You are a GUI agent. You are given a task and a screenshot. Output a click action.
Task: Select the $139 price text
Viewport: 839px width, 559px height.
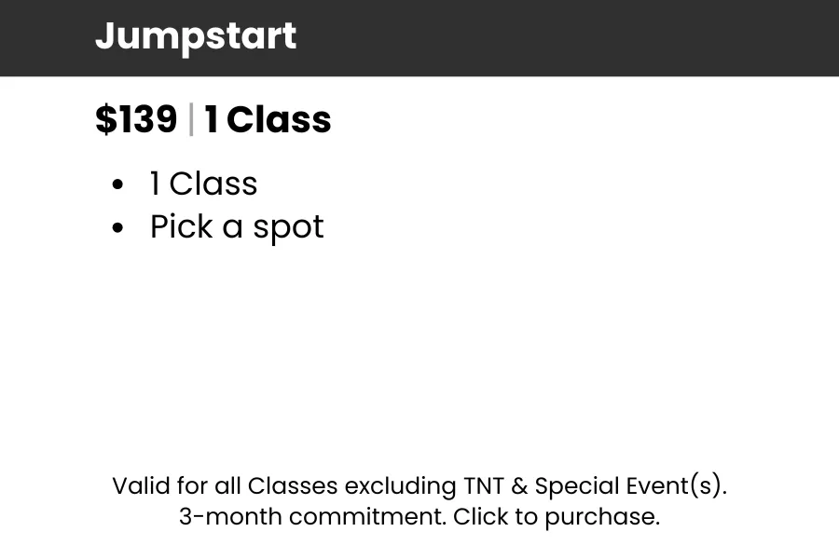pos(136,119)
